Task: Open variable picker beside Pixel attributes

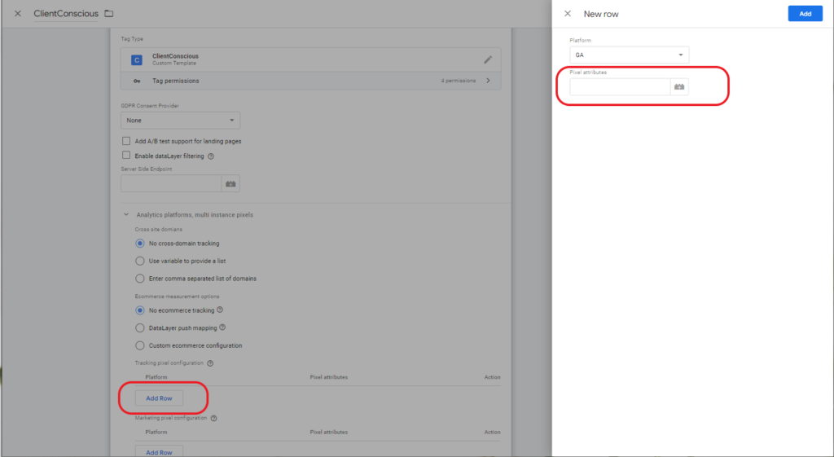Action: pyautogui.click(x=679, y=86)
